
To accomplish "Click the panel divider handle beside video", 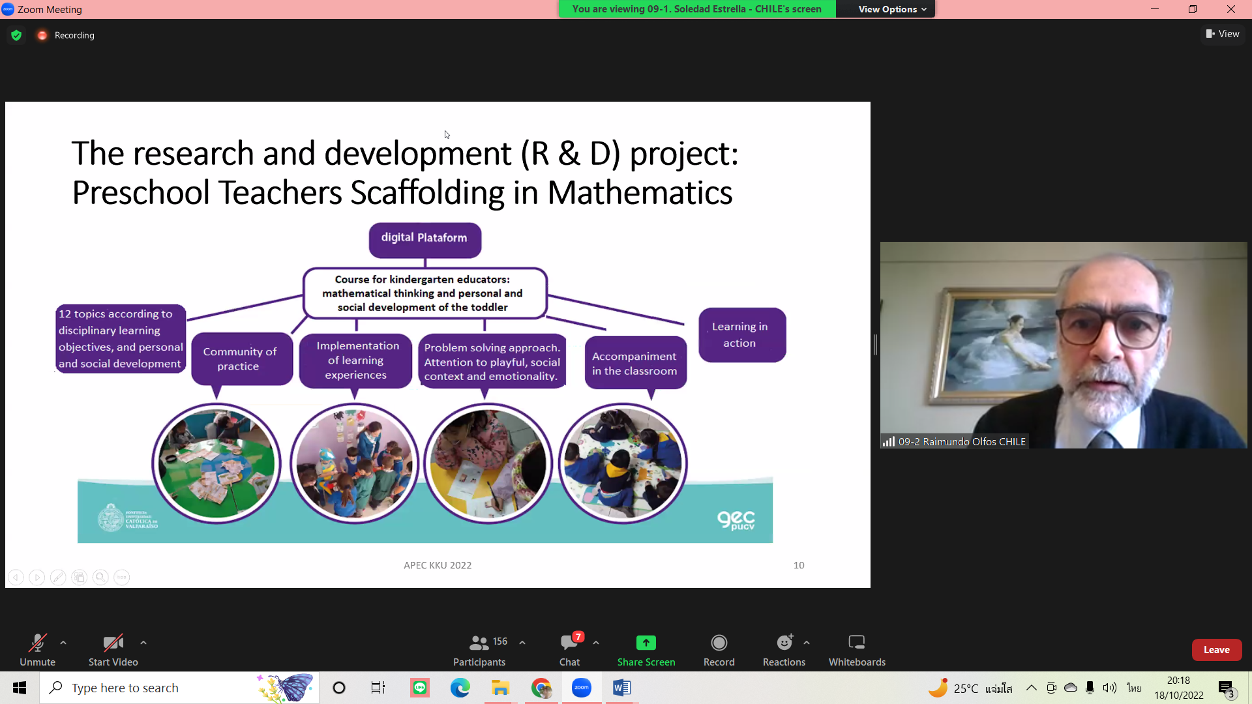I will click(x=875, y=345).
